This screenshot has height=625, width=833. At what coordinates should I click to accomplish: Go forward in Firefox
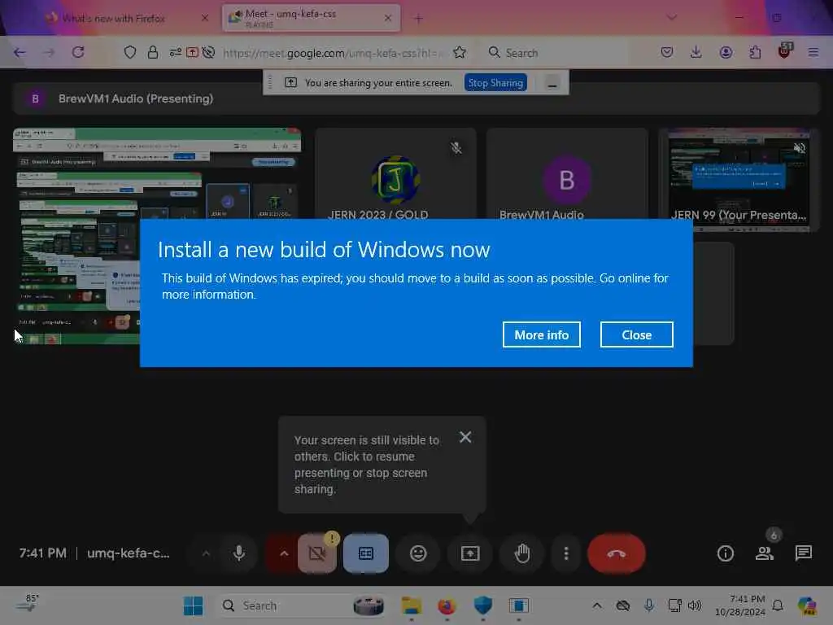(49, 52)
